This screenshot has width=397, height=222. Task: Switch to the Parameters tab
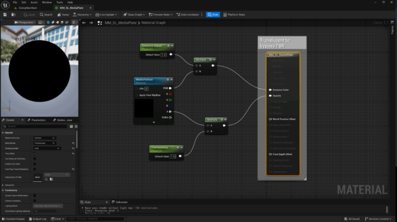(x=37, y=120)
